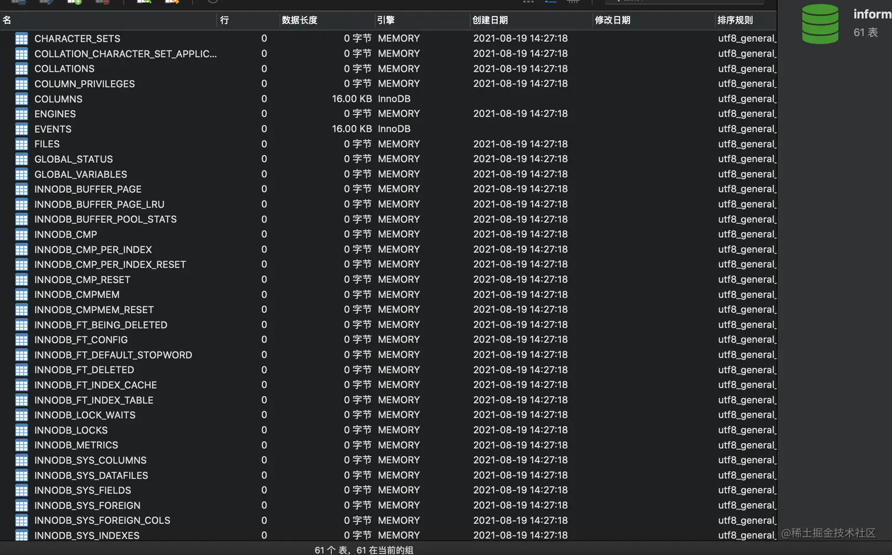Click the table icon beside INNODB_FT_DELETED
Screen dimensions: 892x555
(21, 370)
